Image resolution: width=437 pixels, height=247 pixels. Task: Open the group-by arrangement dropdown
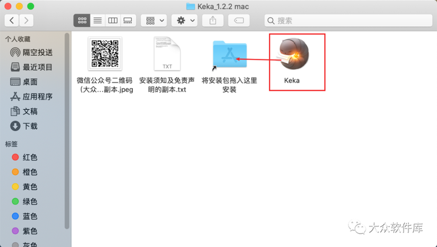tap(154, 21)
